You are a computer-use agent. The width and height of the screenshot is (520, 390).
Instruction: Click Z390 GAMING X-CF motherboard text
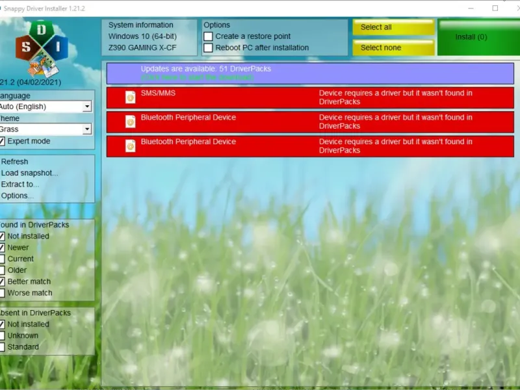coord(142,47)
